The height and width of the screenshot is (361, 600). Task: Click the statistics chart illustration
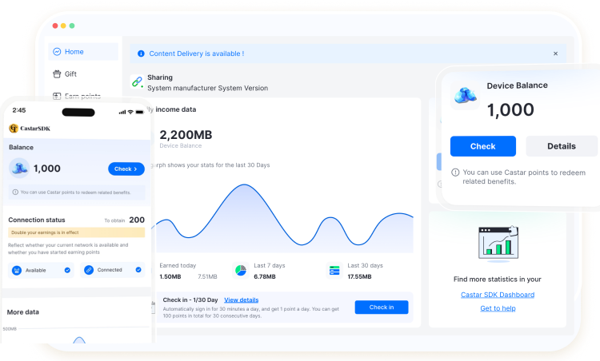tap(498, 244)
